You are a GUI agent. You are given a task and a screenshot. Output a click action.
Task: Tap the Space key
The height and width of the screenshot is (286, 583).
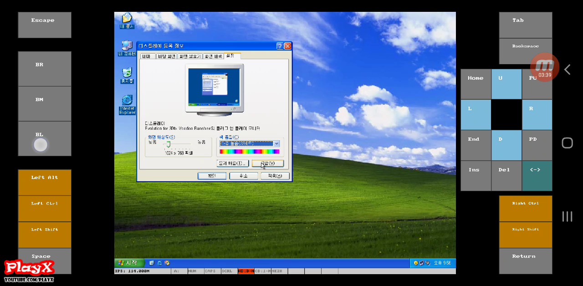(45, 261)
